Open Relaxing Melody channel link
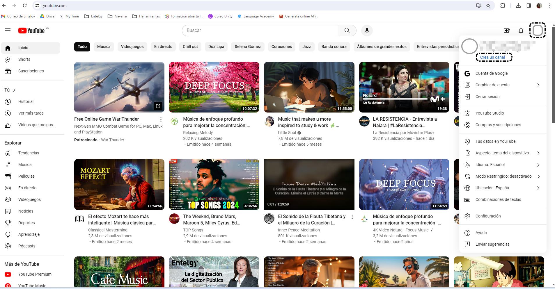The height and width of the screenshot is (289, 555). (x=198, y=133)
